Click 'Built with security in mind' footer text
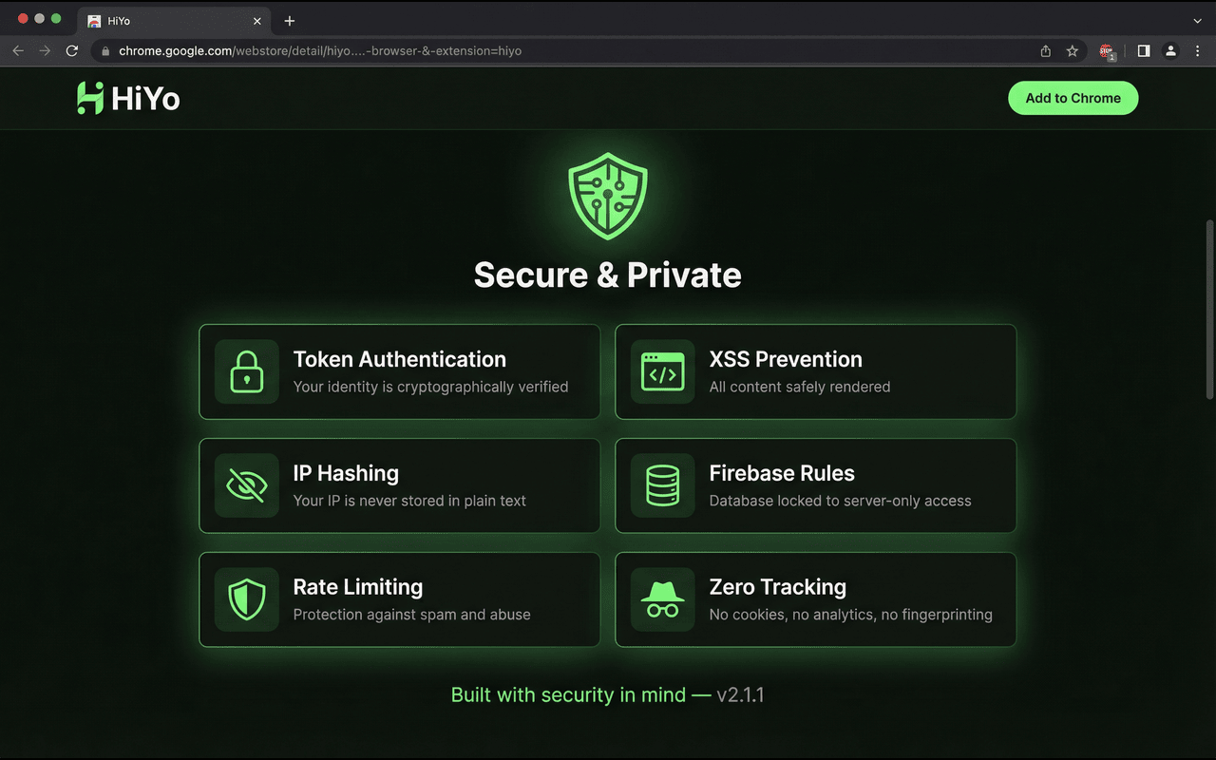Image resolution: width=1216 pixels, height=760 pixels. tap(568, 694)
